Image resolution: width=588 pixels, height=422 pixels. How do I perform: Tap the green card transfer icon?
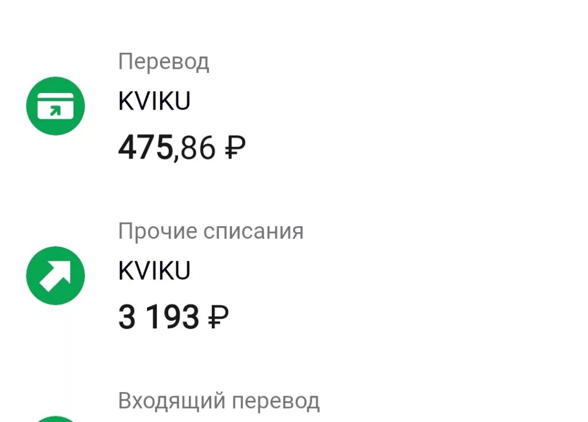click(x=56, y=106)
